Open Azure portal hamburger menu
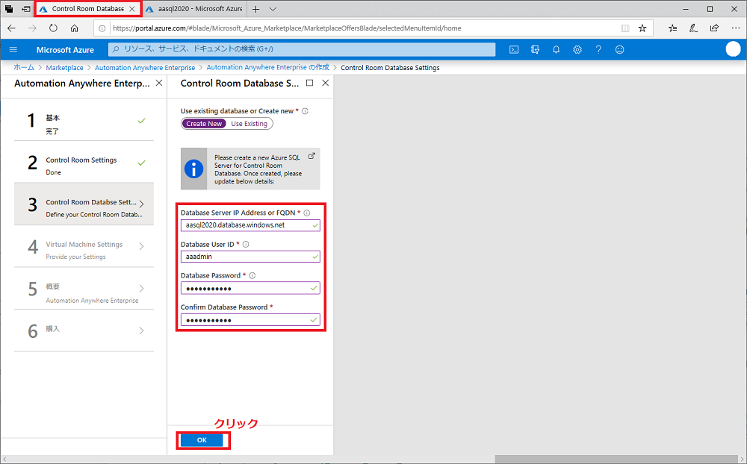This screenshot has height=464, width=747. (13, 49)
